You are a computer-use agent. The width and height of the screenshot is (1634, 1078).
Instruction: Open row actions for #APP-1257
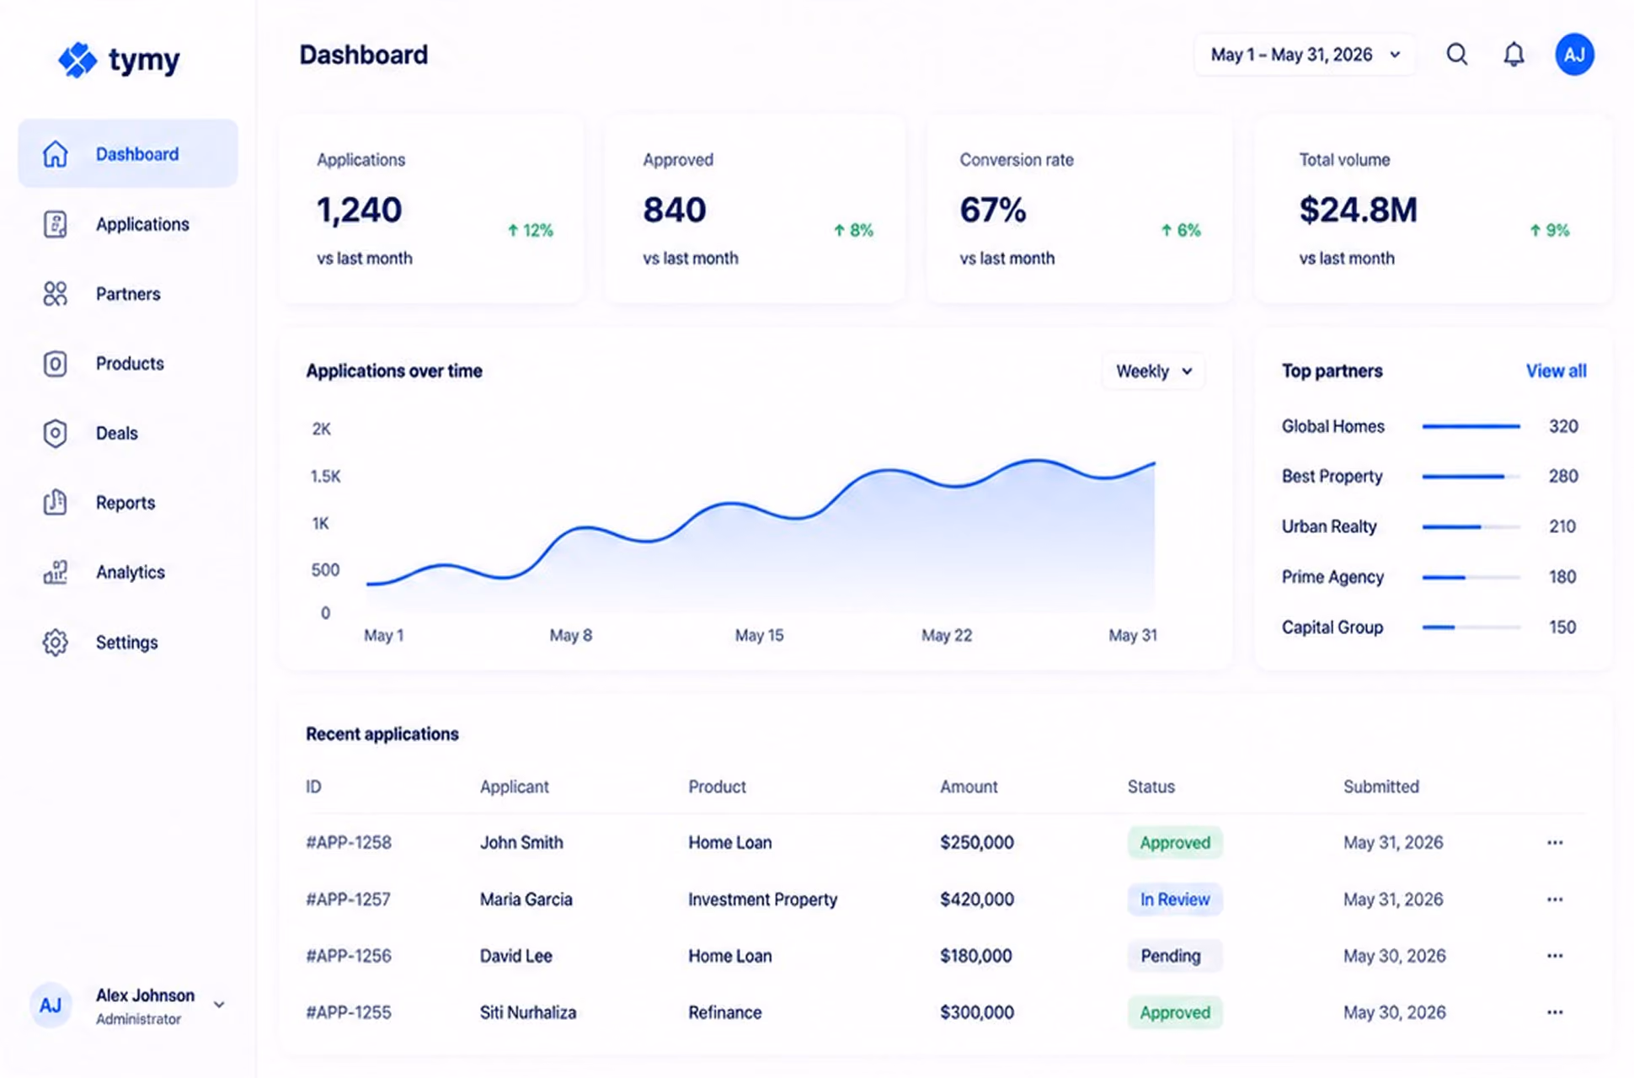(x=1555, y=899)
